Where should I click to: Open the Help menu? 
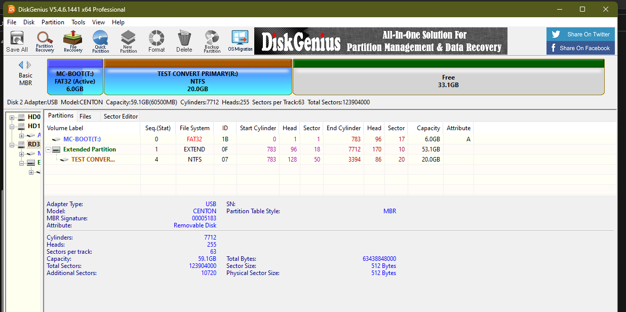[118, 22]
